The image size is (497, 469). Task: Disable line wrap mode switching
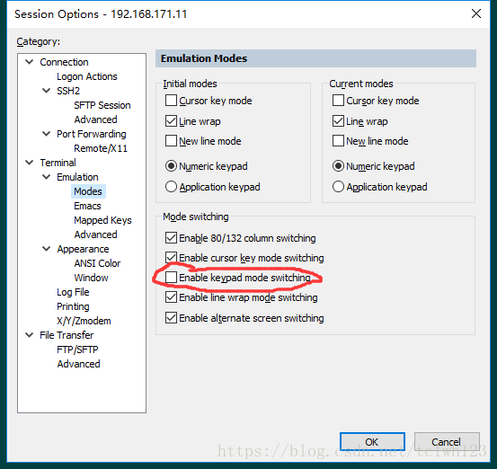[171, 297]
